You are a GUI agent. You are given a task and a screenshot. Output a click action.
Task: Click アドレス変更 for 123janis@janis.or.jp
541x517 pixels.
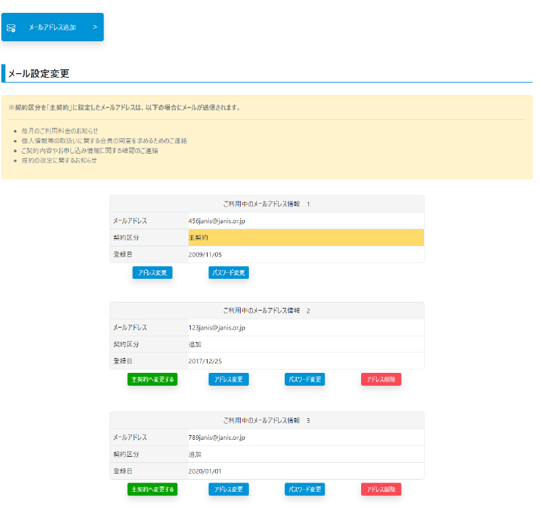229,379
